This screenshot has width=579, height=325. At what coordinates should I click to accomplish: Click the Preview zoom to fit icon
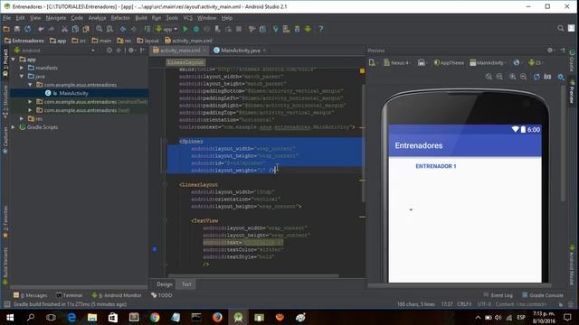pos(489,77)
